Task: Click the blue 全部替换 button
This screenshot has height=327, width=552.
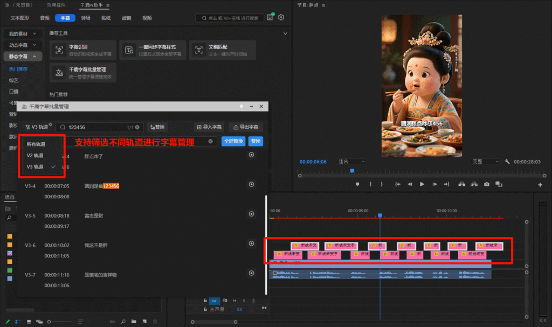Action: tap(233, 141)
